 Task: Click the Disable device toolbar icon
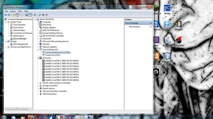coord(47,15)
